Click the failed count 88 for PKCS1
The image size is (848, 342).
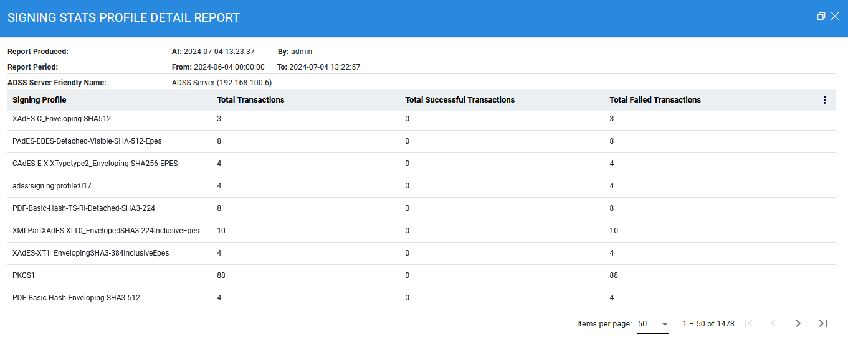614,275
